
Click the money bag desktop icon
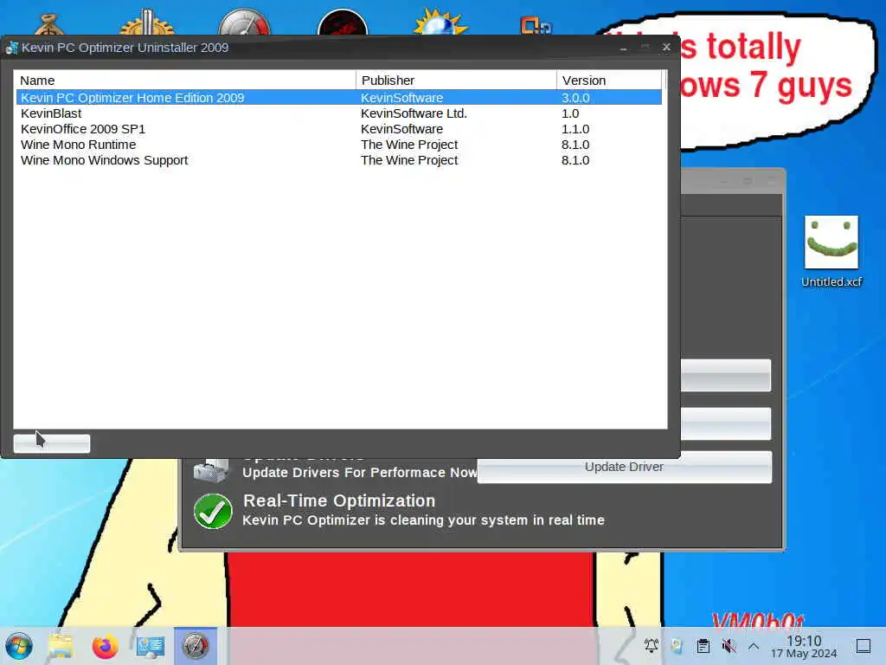pyautogui.click(x=49, y=25)
